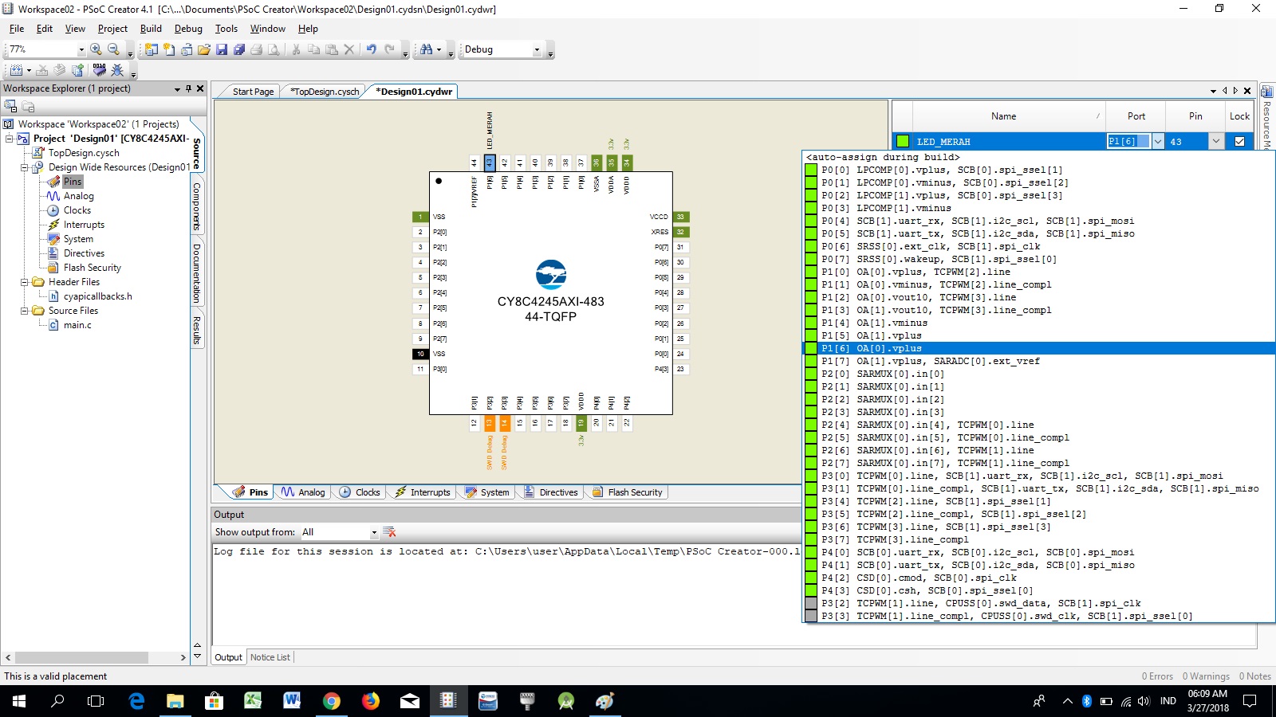Select cyapicallbacks.h in the tree
This screenshot has height=717, width=1276.
(x=98, y=296)
